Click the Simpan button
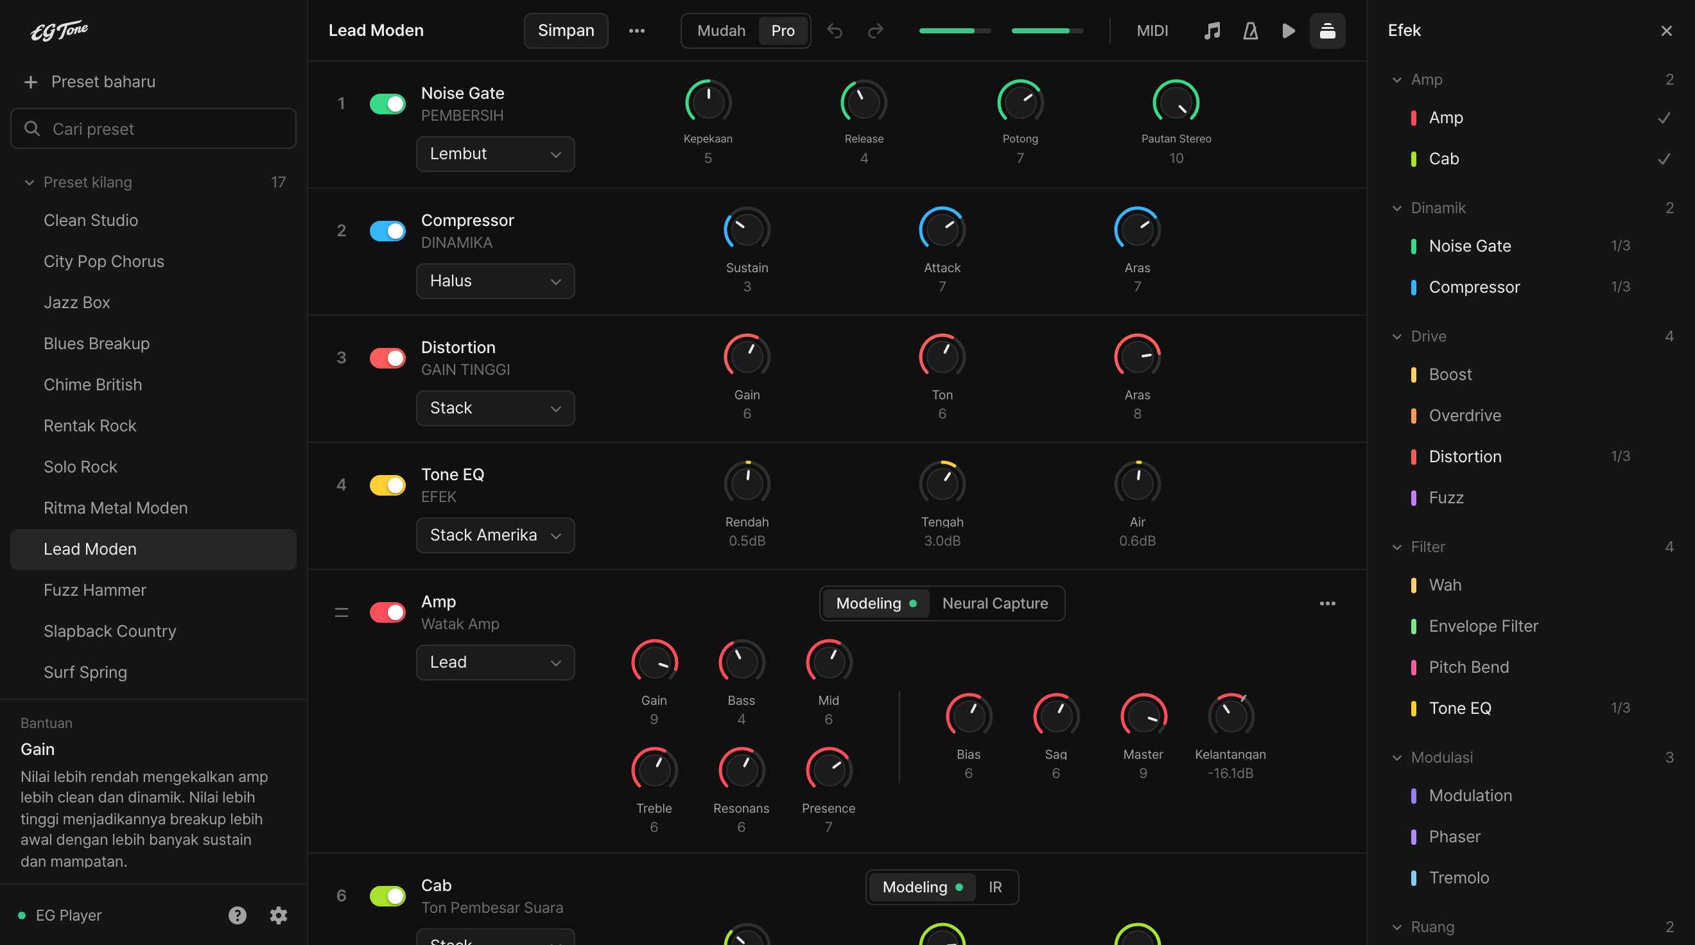 coord(566,31)
